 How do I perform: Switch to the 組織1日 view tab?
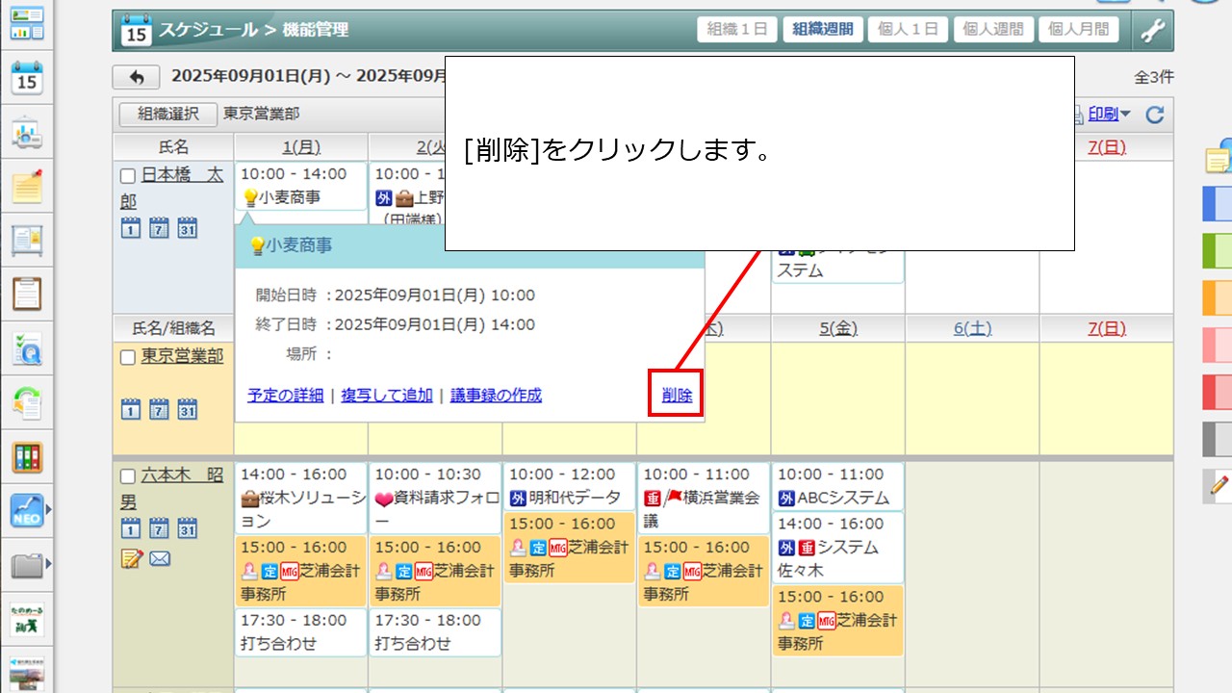736,30
